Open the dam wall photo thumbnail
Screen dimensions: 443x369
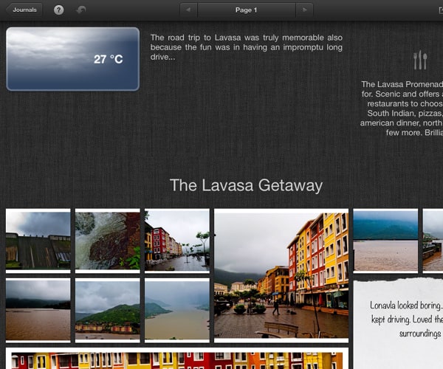[38, 241]
